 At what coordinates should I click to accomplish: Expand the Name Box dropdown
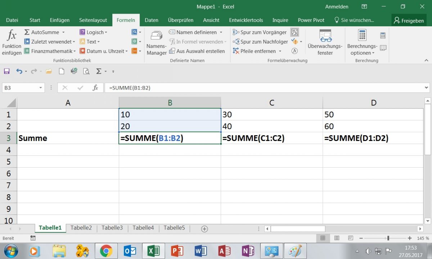40,87
